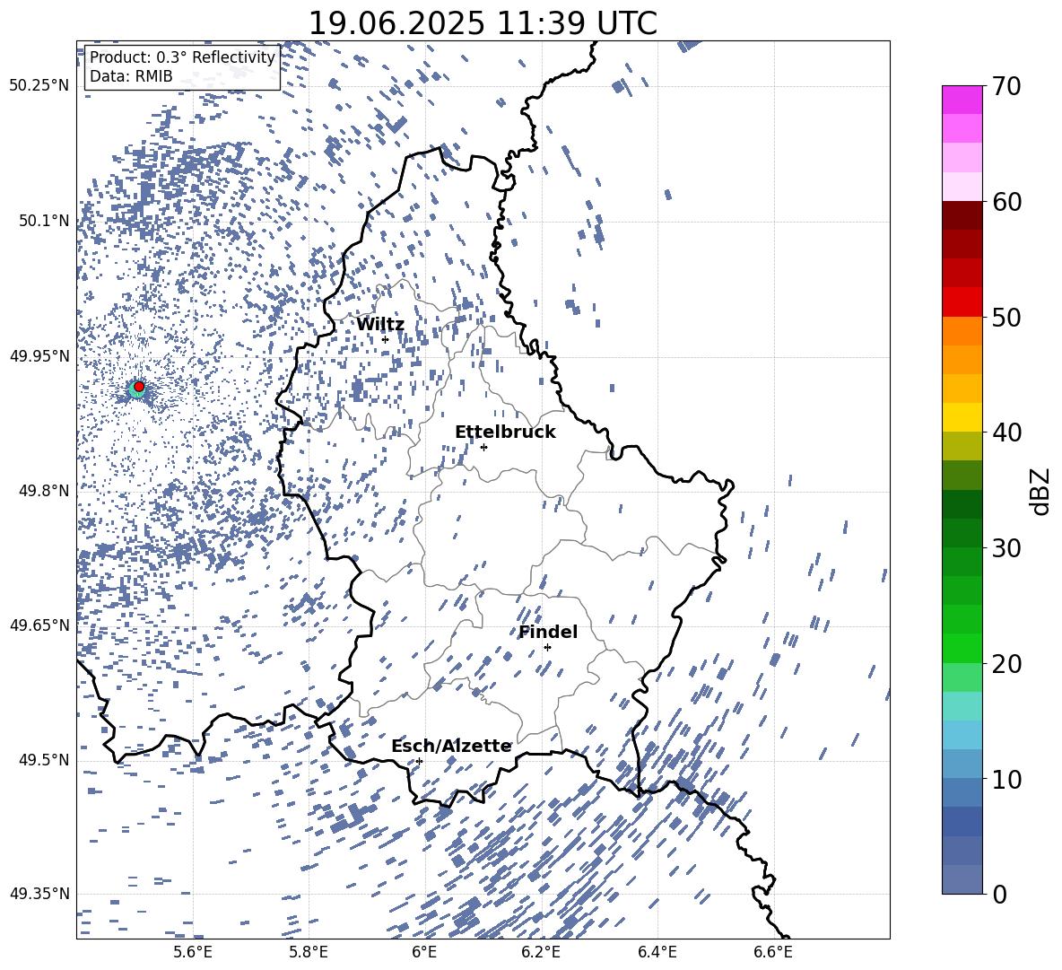Click the Esch/Alzette station cross marker
This screenshot has width=1062, height=970.
tap(419, 761)
